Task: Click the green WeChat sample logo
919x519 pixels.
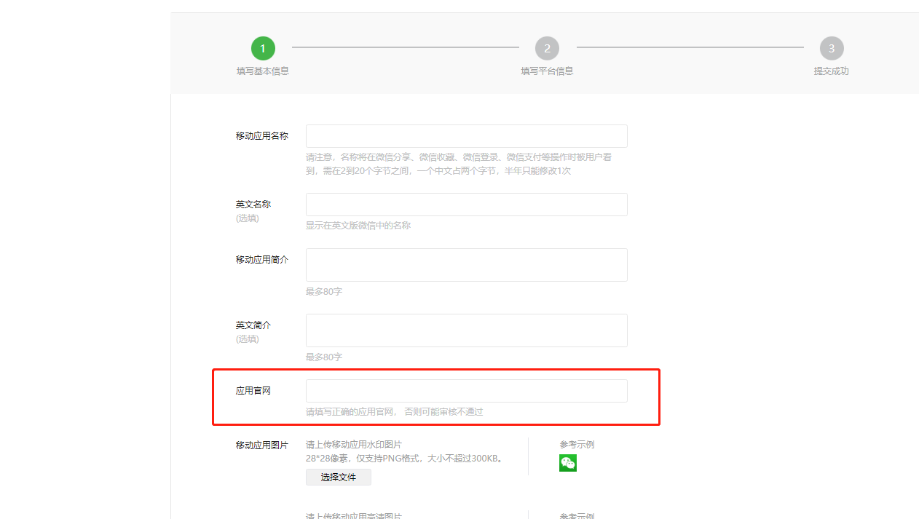Action: [x=568, y=463]
